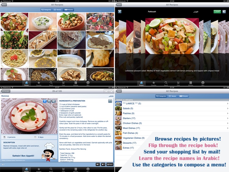Open Glossary book tab in thumbnail grid screen
The image size is (229, 172).
click(x=76, y=83)
